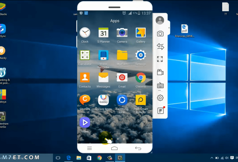Click the user account avatar
This screenshot has height=162, width=238.
[x=160, y=20]
